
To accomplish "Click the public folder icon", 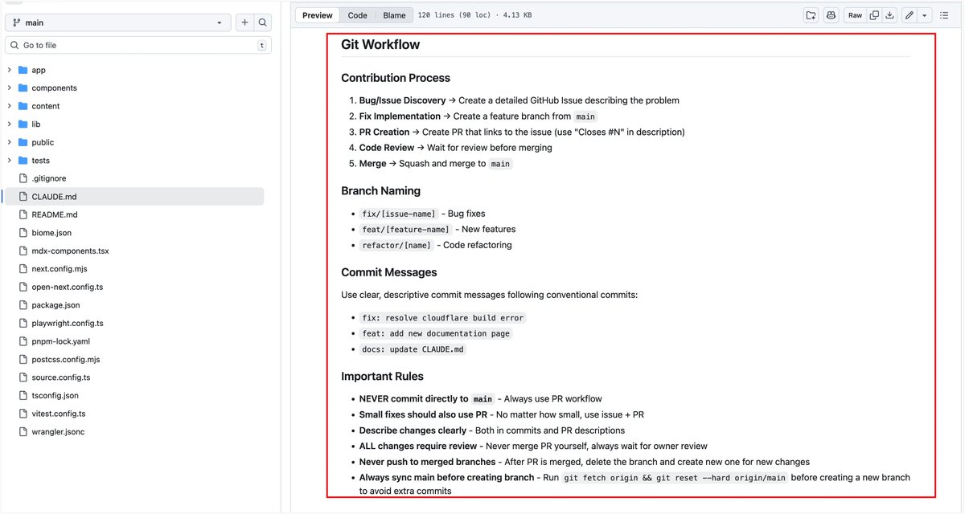I will [x=23, y=142].
